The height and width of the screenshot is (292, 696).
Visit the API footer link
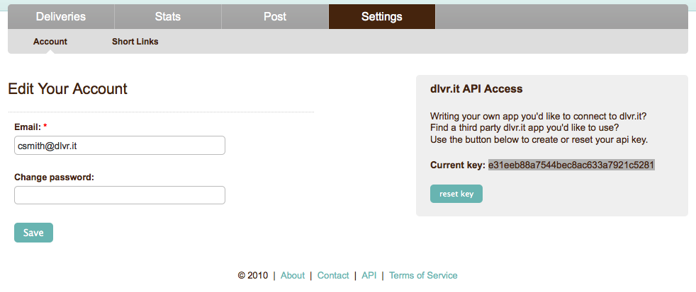[x=369, y=276]
